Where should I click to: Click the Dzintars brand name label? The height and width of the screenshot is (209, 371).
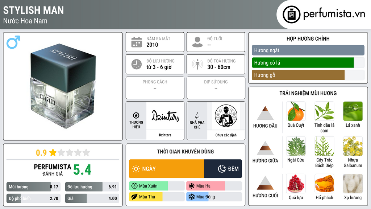coord(165,135)
